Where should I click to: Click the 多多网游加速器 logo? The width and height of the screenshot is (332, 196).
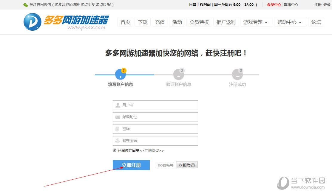coord(66,22)
